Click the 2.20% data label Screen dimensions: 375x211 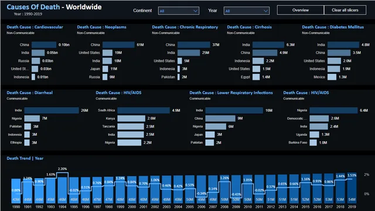coord(63,169)
